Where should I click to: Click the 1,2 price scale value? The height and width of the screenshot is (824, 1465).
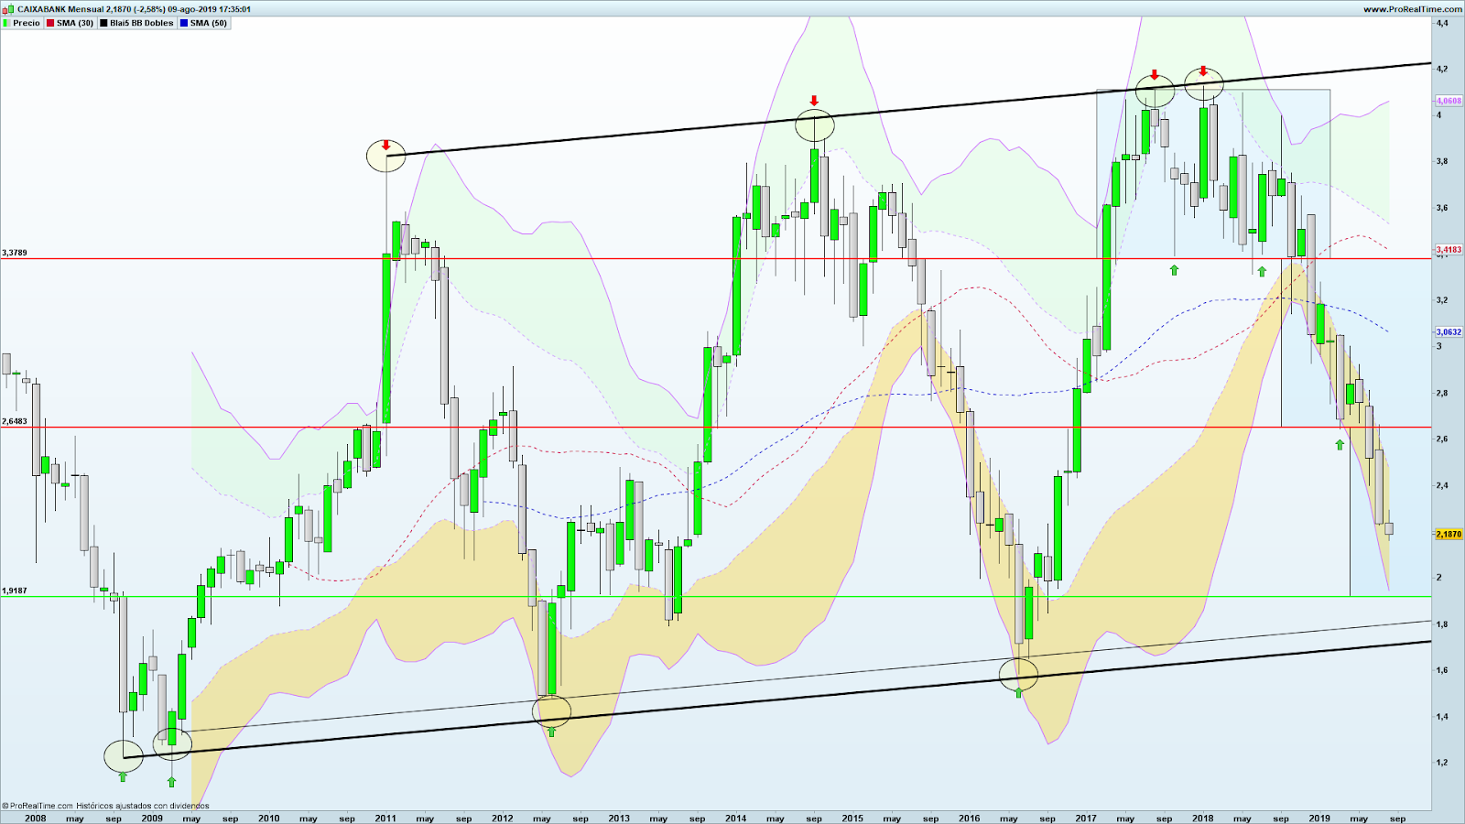click(x=1443, y=763)
